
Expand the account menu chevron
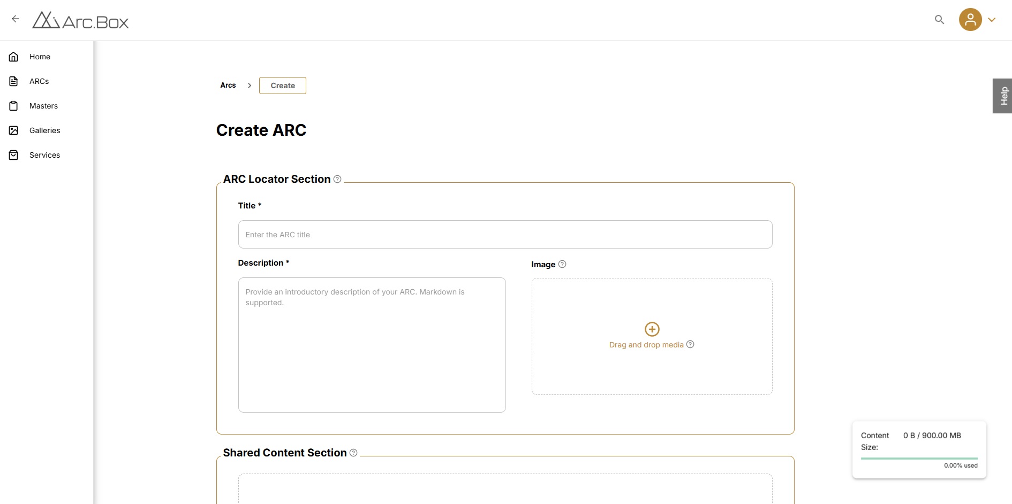click(x=992, y=20)
